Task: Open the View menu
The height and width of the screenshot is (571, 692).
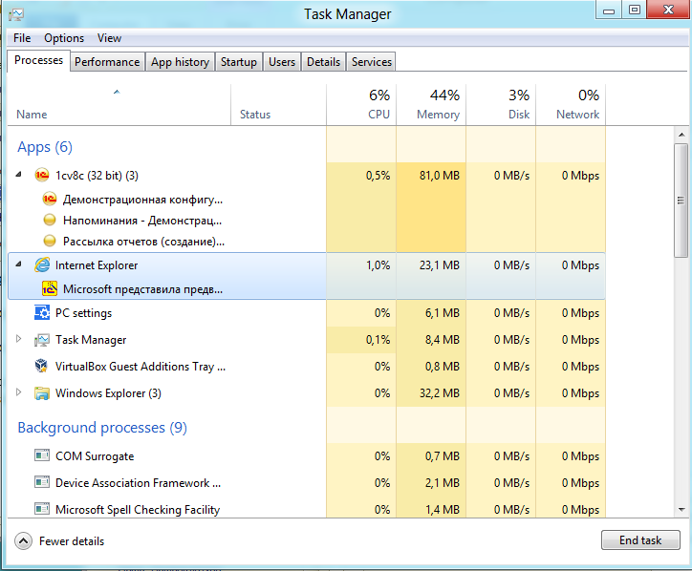Action: click(110, 38)
